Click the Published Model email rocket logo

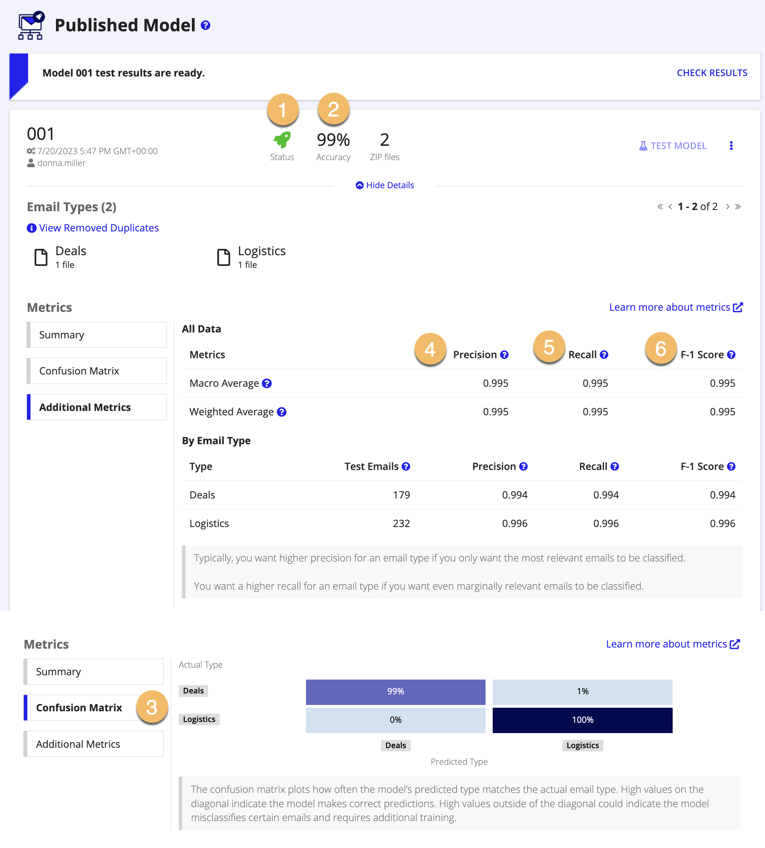coord(31,25)
